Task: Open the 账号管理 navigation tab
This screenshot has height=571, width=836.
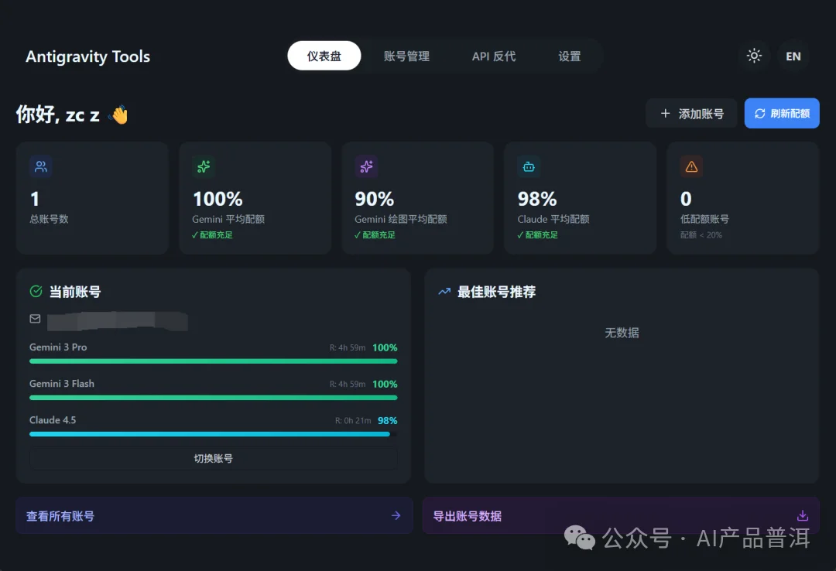Action: [407, 56]
